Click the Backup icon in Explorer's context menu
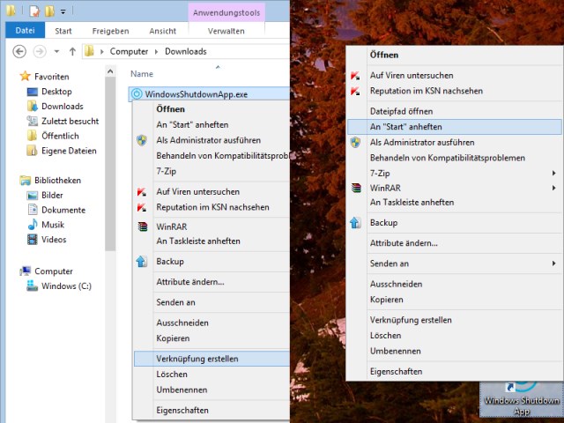This screenshot has width=564, height=423. pyautogui.click(x=141, y=262)
